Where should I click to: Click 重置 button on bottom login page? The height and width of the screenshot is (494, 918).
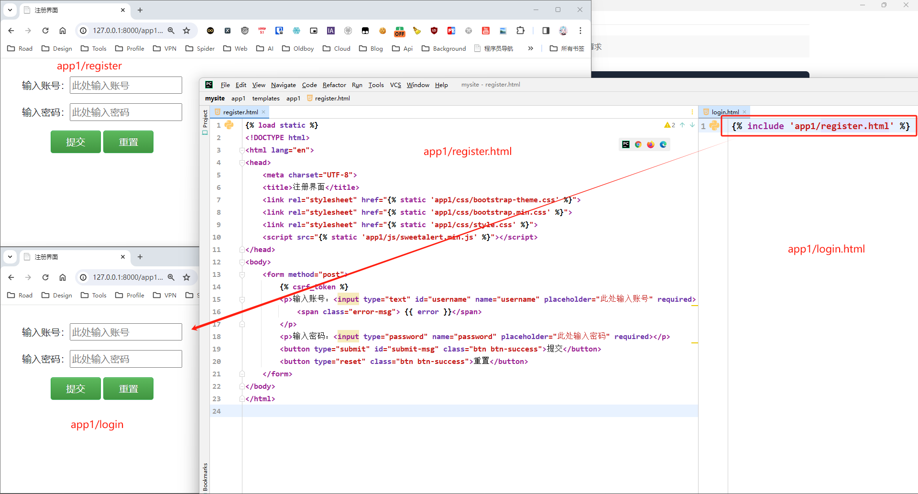[128, 389]
